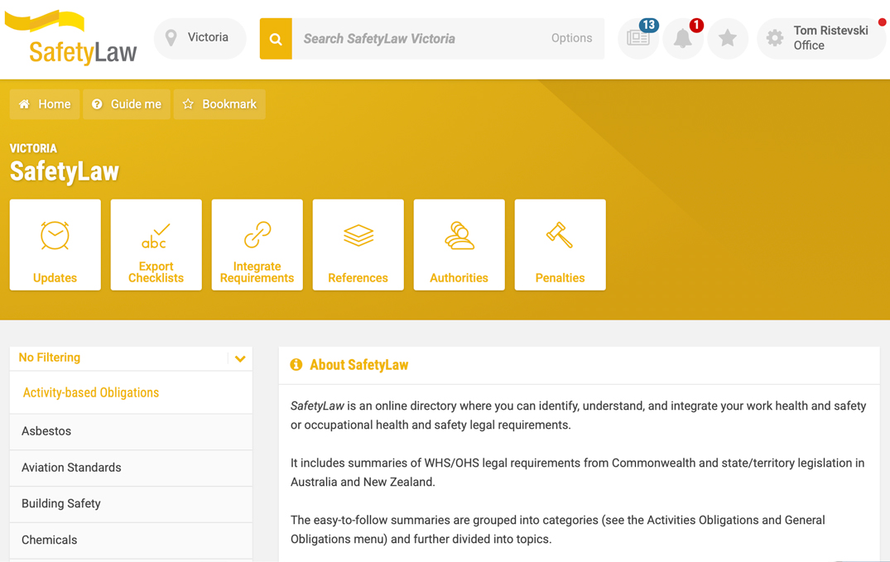This screenshot has height=562, width=890.
Task: Open the Integrate Requirements tile
Action: 257,245
